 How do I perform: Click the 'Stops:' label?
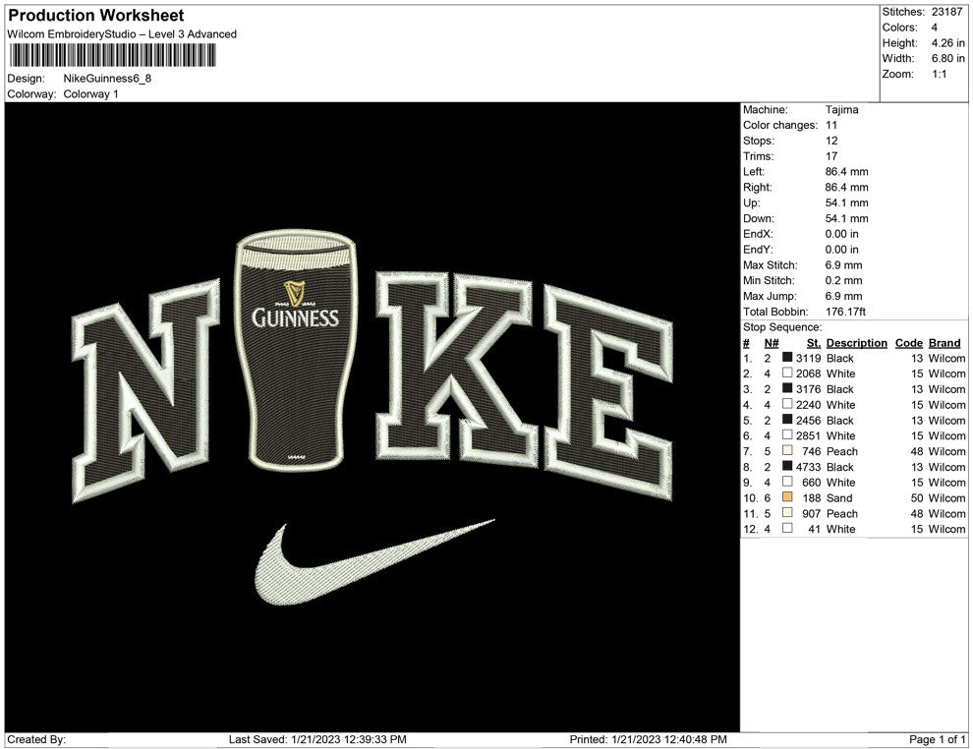point(759,141)
